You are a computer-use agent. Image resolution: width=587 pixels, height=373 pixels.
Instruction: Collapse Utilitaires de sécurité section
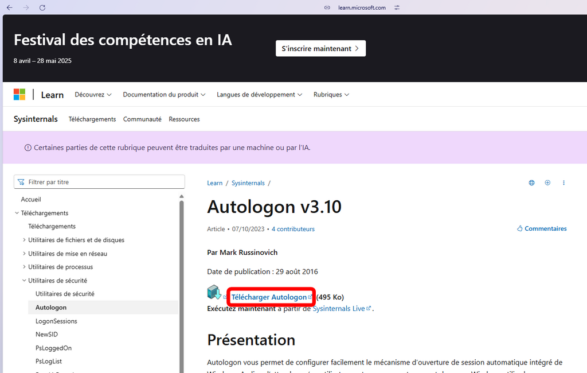[24, 281]
